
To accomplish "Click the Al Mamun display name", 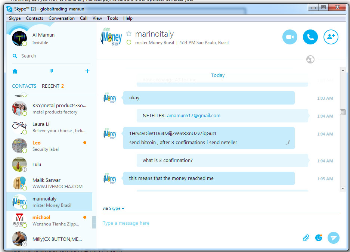I will [x=44, y=35].
